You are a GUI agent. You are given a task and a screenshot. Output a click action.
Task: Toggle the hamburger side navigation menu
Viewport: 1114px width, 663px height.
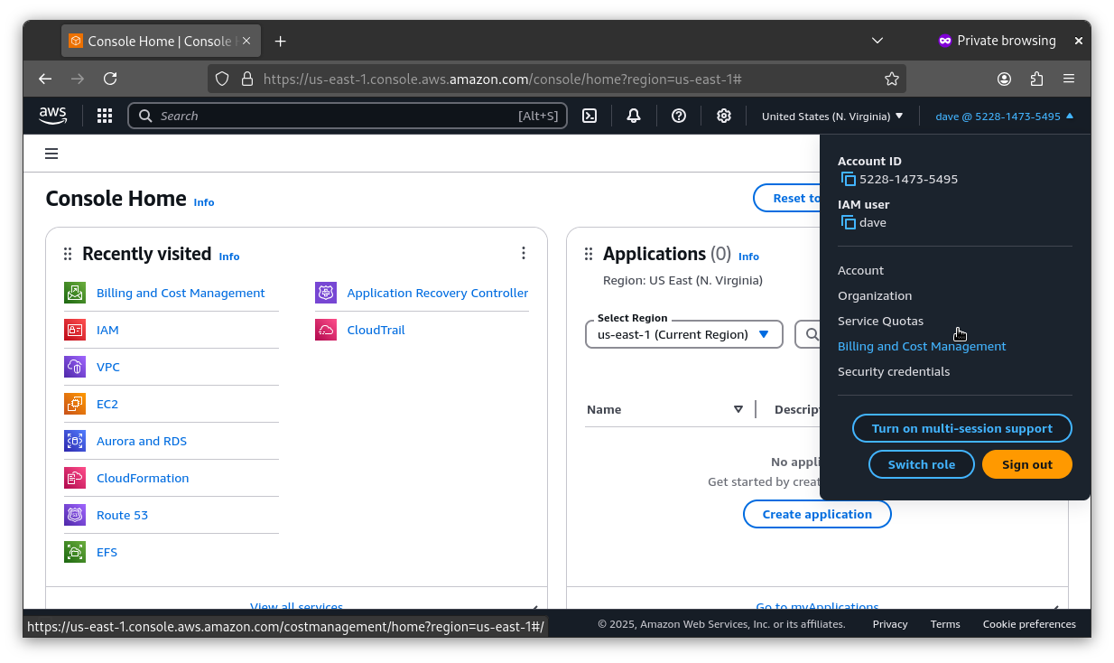click(x=51, y=154)
